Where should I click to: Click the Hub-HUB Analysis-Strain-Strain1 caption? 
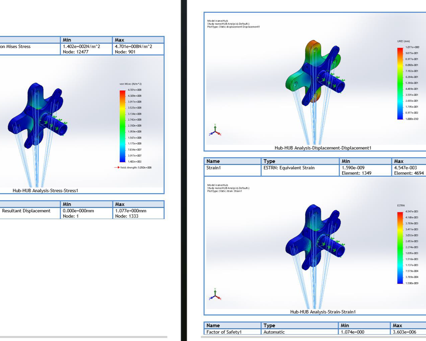coord(323,312)
